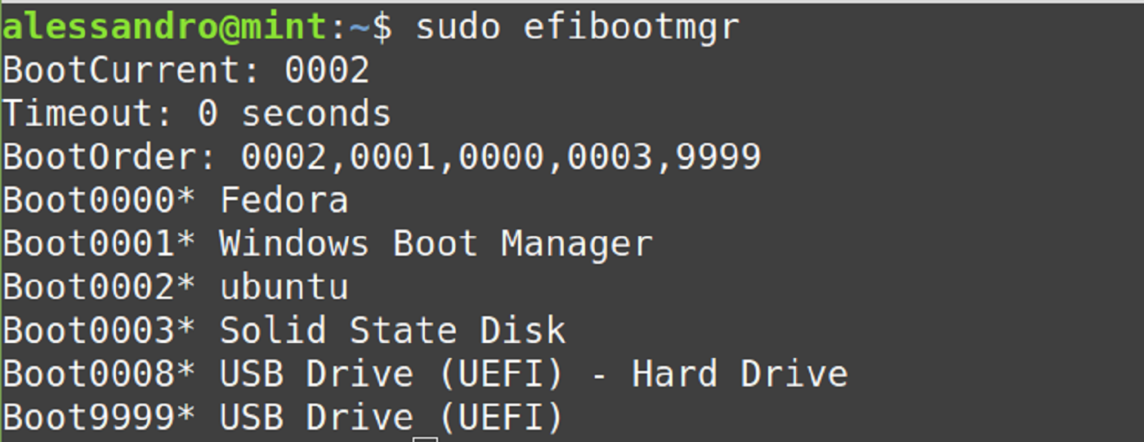
Task: Click 0000 in the BootOrder list
Action: click(x=501, y=157)
